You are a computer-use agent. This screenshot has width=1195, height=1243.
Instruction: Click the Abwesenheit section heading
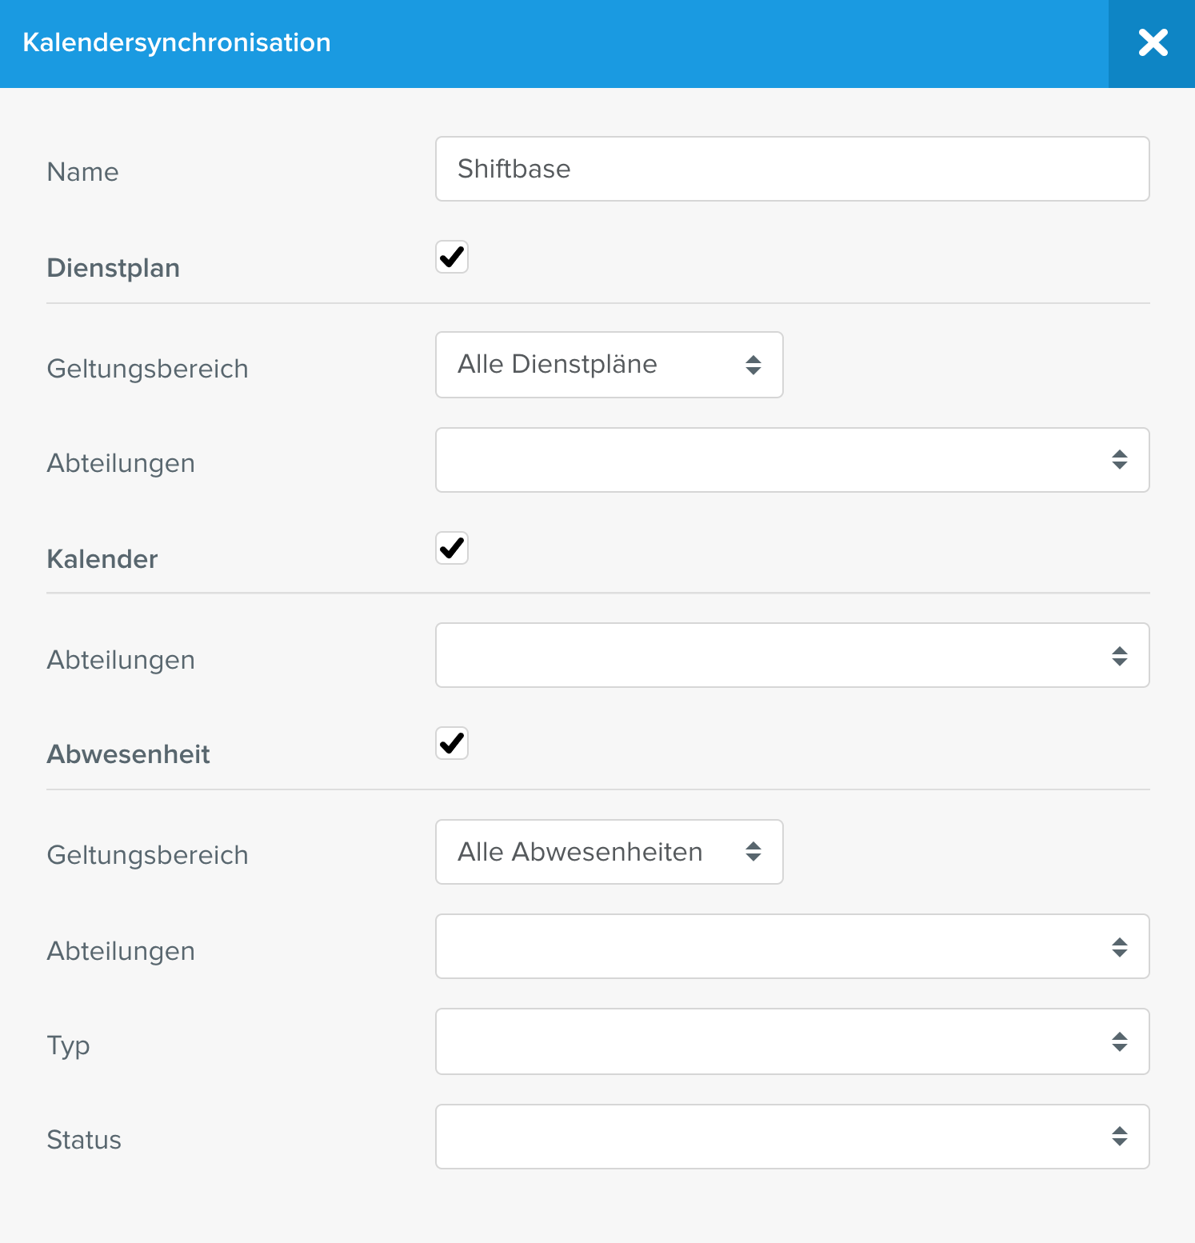click(x=128, y=754)
